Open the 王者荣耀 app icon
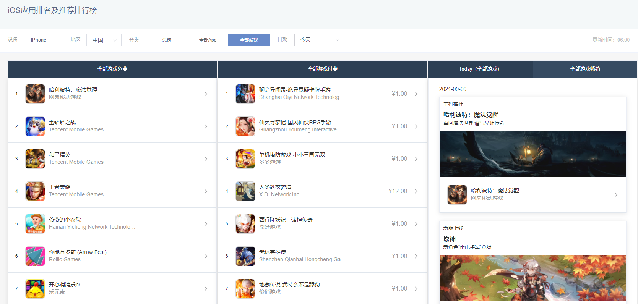This screenshot has height=304, width=638. (35, 191)
